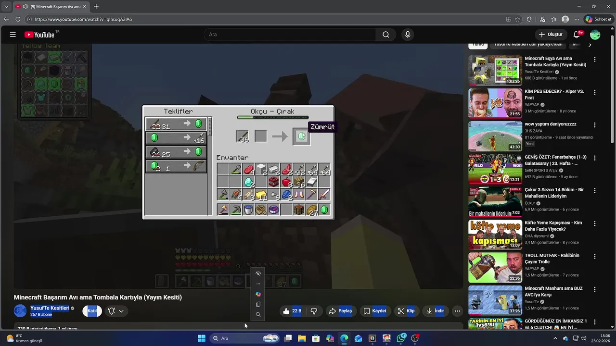Viewport: 616px width, 346px height.
Task: Click the YouTube search magnifier button
Action: click(386, 35)
